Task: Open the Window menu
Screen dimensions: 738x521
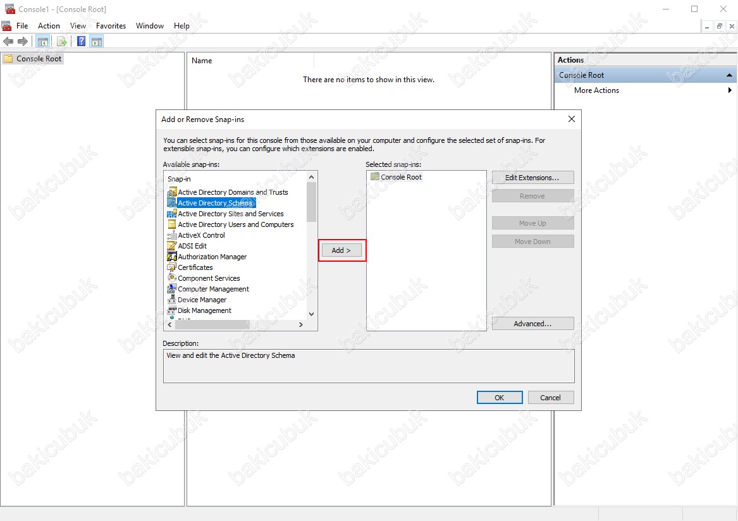Action: pyautogui.click(x=150, y=26)
